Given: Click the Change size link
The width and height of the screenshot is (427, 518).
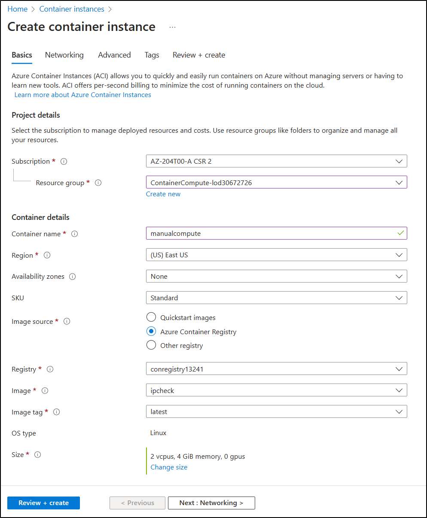Looking at the screenshot, I should coord(169,467).
